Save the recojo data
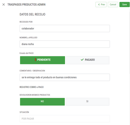 tap(125, 5)
